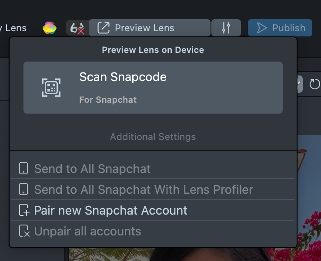Click the x-phone icon beside Unpair all accounts
The image size is (321, 261).
pyautogui.click(x=24, y=232)
